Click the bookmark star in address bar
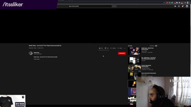Image resolution: width=191 pixels, height=107 pixels. coord(164,3)
